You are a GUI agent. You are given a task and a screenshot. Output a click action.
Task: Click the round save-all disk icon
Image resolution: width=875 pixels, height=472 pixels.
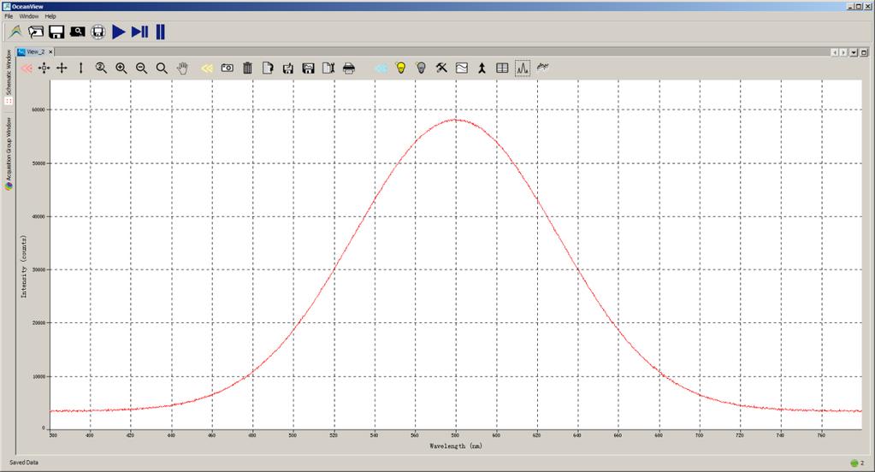pyautogui.click(x=98, y=32)
